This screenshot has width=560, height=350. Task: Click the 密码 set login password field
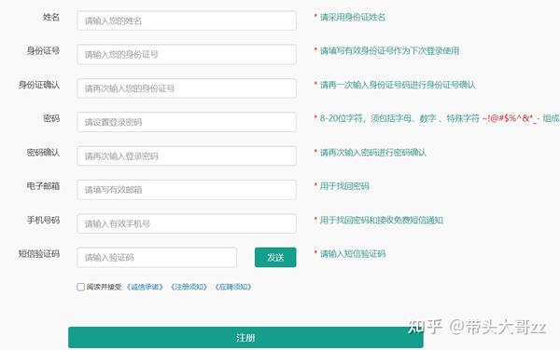(x=187, y=122)
